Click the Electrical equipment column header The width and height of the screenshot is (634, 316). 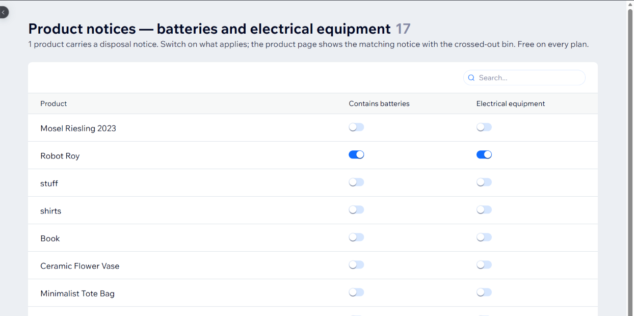[511, 103]
